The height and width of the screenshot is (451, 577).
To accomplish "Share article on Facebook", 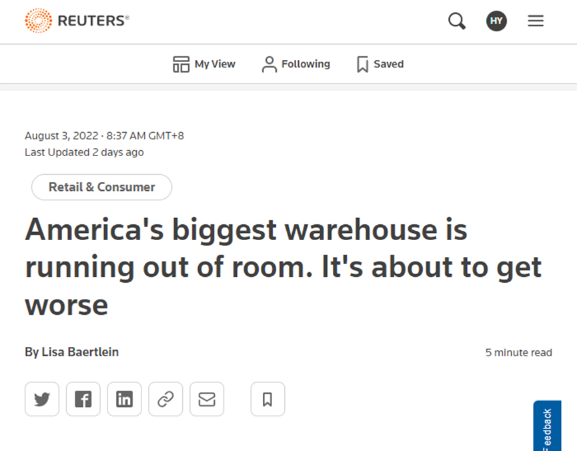I will tap(83, 399).
